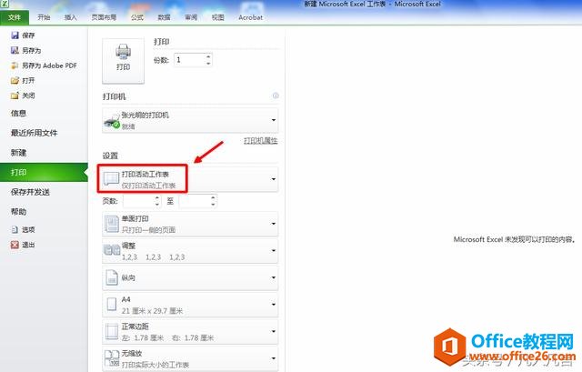The height and width of the screenshot is (372, 582).
Task: Click the A4 paper size icon
Action: (x=112, y=305)
